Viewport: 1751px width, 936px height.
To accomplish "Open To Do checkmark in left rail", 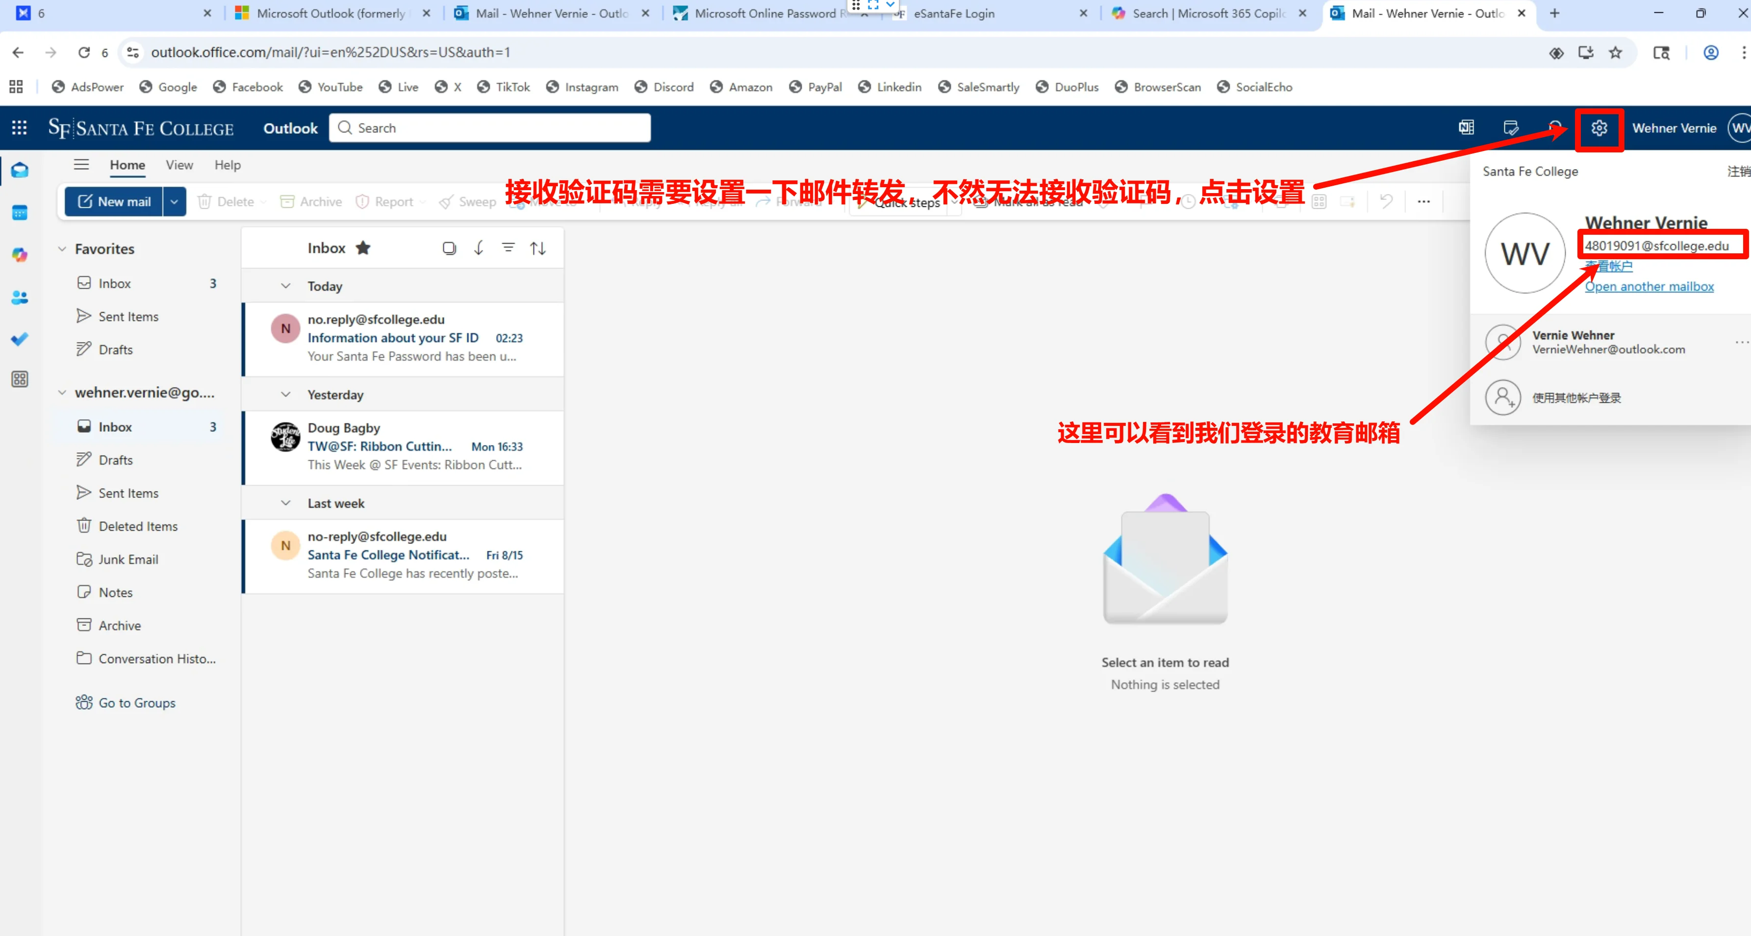I will click(20, 338).
